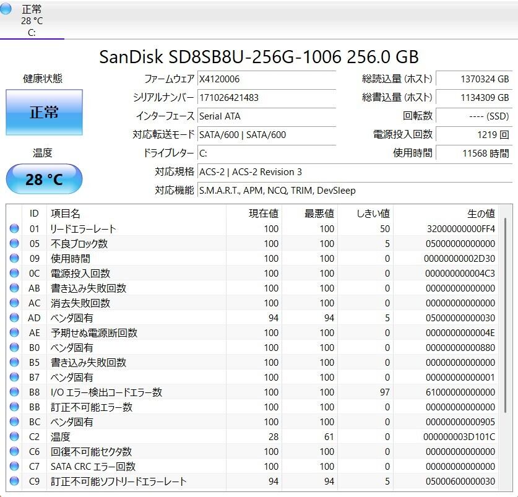Screen dimensions: 518x497
Task: Click the シリアルナンバー value field
Action: [x=266, y=98]
